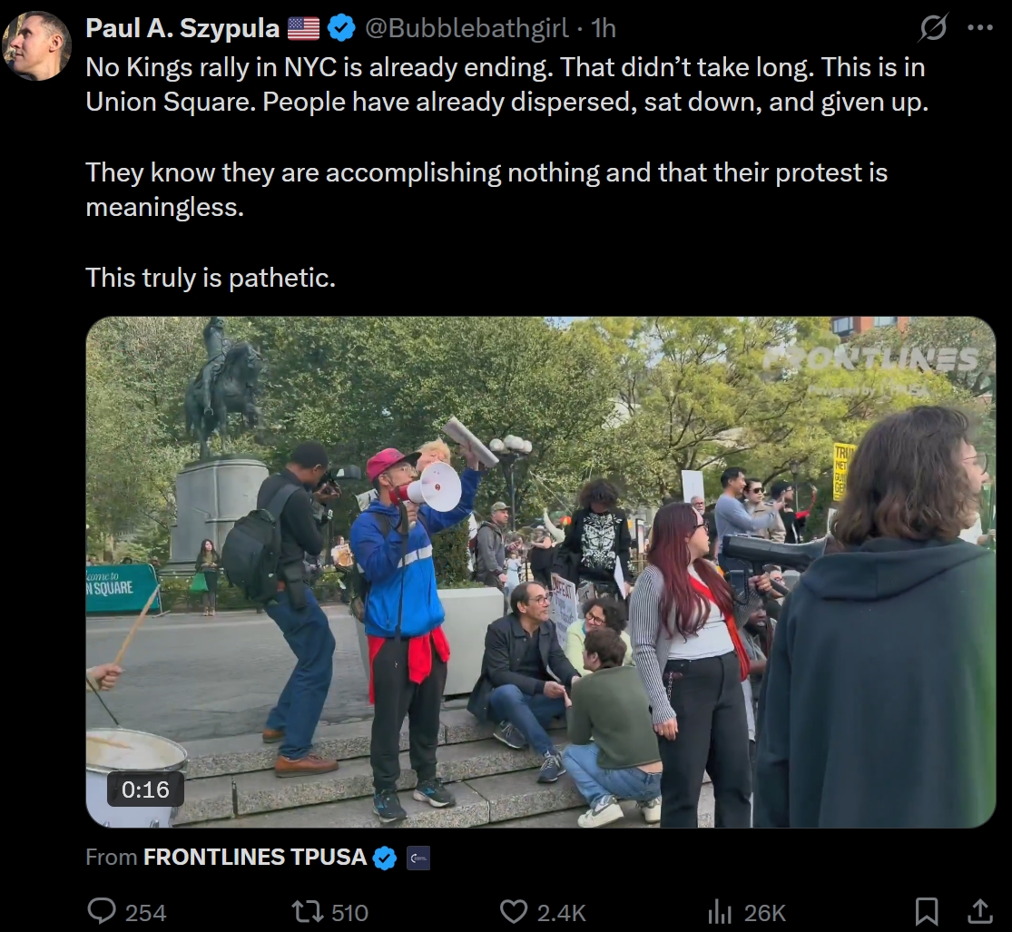The image size is (1012, 932).
Task: Open the author's profile picture
Action: tap(37, 45)
